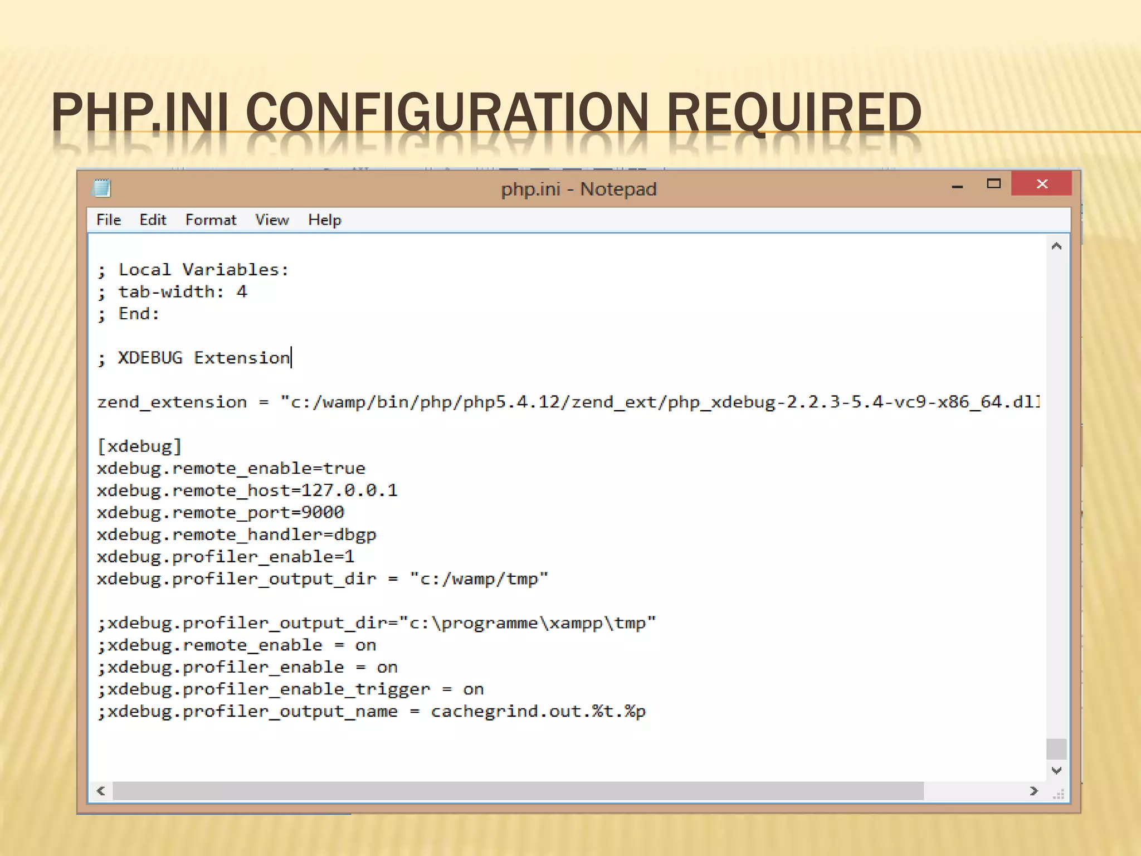Click the vertical scrollbar up arrow

(1056, 246)
